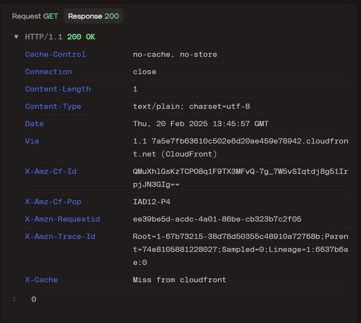The width and height of the screenshot is (361, 323).
Task: Select the 'text/plain; charset=utf-8' value
Action: 191,106
